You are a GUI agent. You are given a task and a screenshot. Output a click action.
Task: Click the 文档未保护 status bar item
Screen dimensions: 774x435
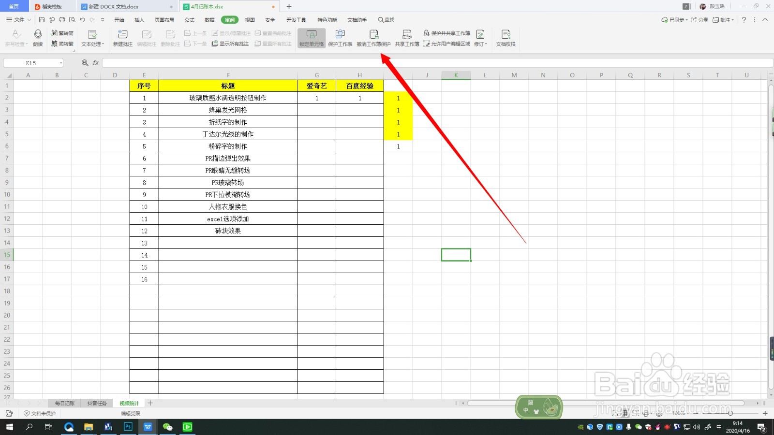coord(40,413)
